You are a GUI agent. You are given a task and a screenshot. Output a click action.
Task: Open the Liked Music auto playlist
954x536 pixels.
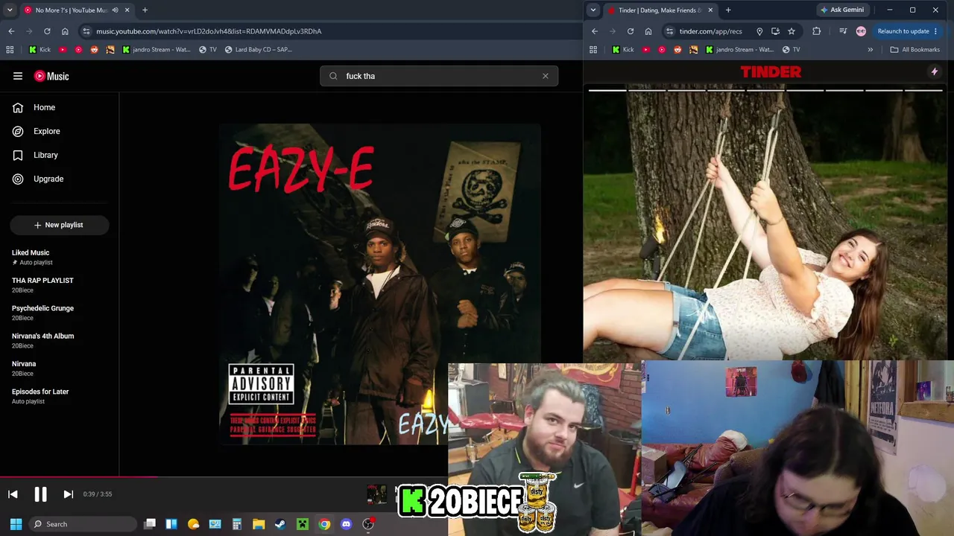pos(32,257)
